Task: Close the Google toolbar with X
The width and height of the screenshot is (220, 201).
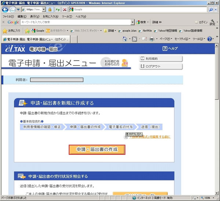Action: click(3, 22)
